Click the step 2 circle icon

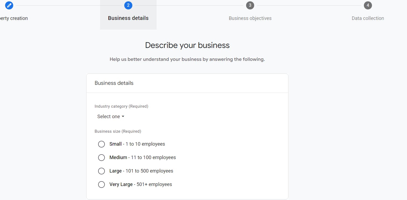[x=128, y=5]
